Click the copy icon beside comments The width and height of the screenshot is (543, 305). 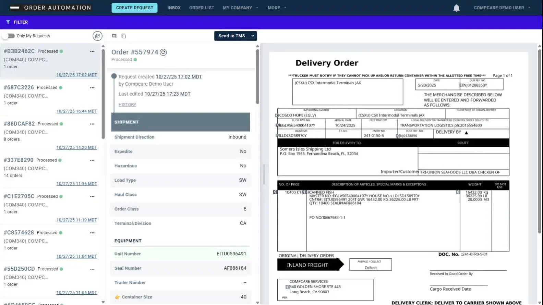[x=124, y=36]
